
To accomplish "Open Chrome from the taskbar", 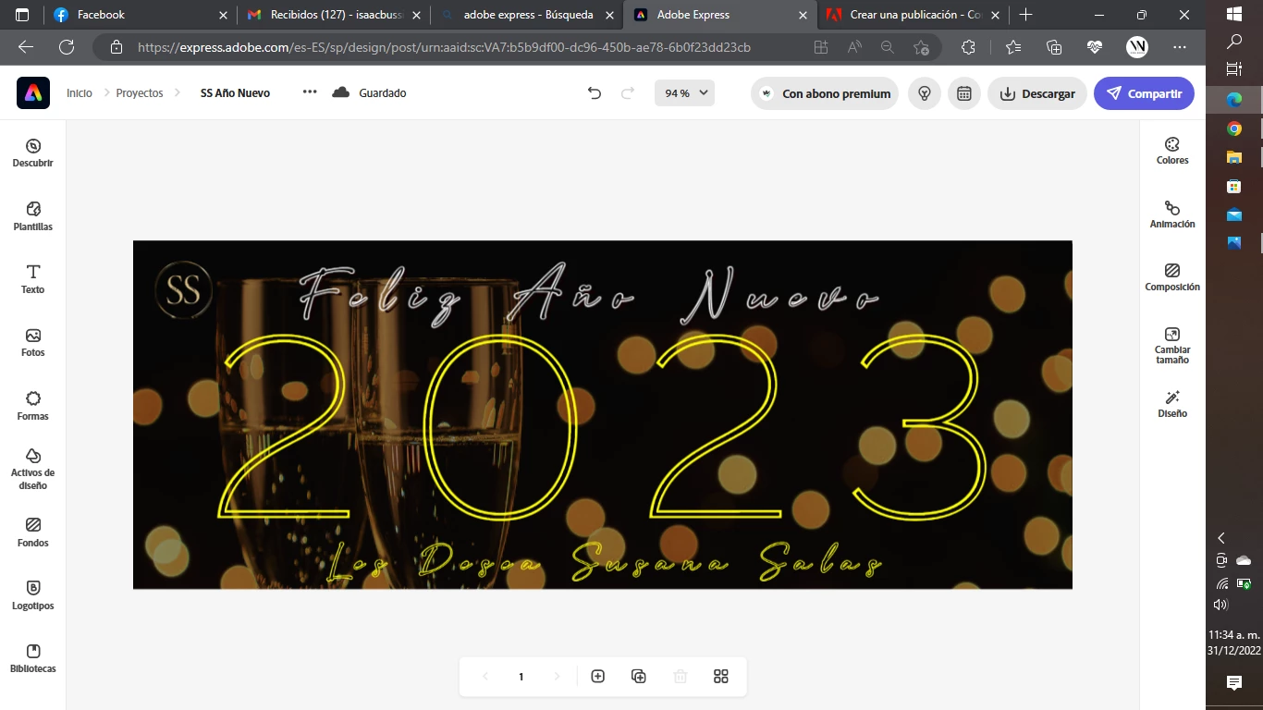I will [x=1233, y=129].
